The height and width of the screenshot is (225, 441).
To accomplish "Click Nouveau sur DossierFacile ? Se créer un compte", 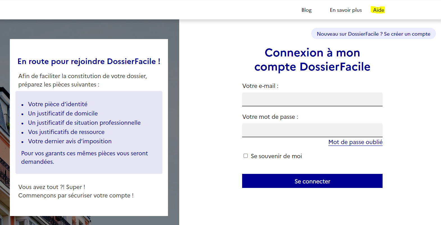I will click(373, 34).
